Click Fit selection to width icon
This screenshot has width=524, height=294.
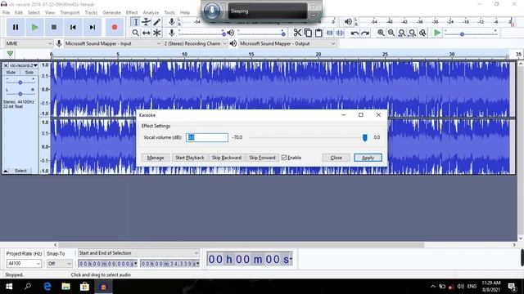click(402, 33)
